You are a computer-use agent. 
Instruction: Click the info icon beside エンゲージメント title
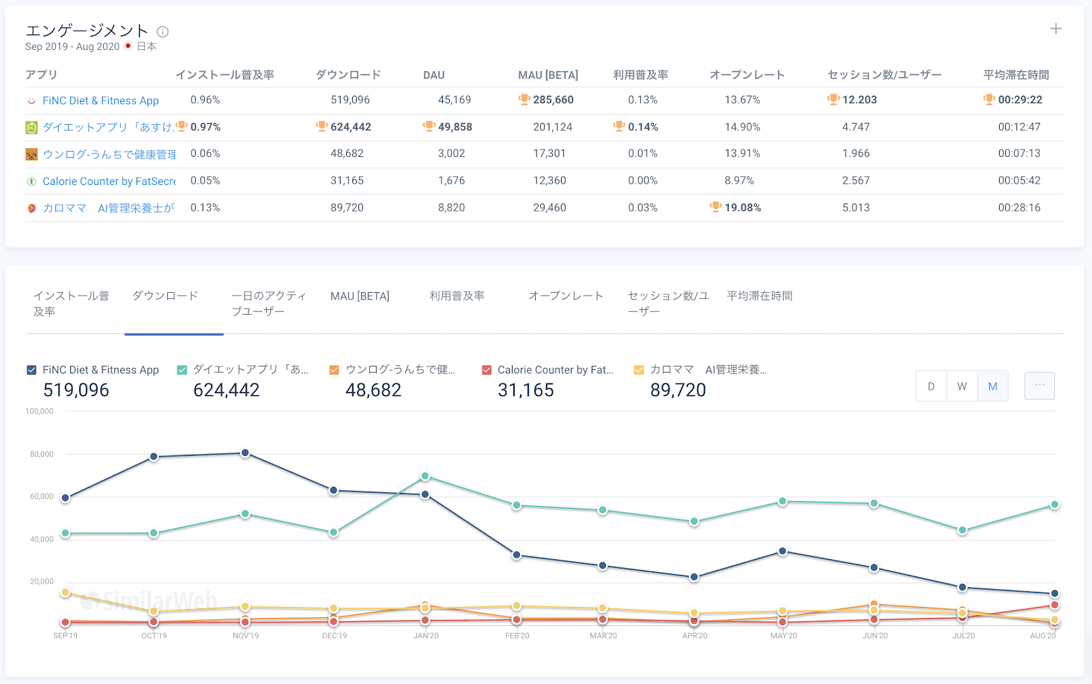click(162, 31)
